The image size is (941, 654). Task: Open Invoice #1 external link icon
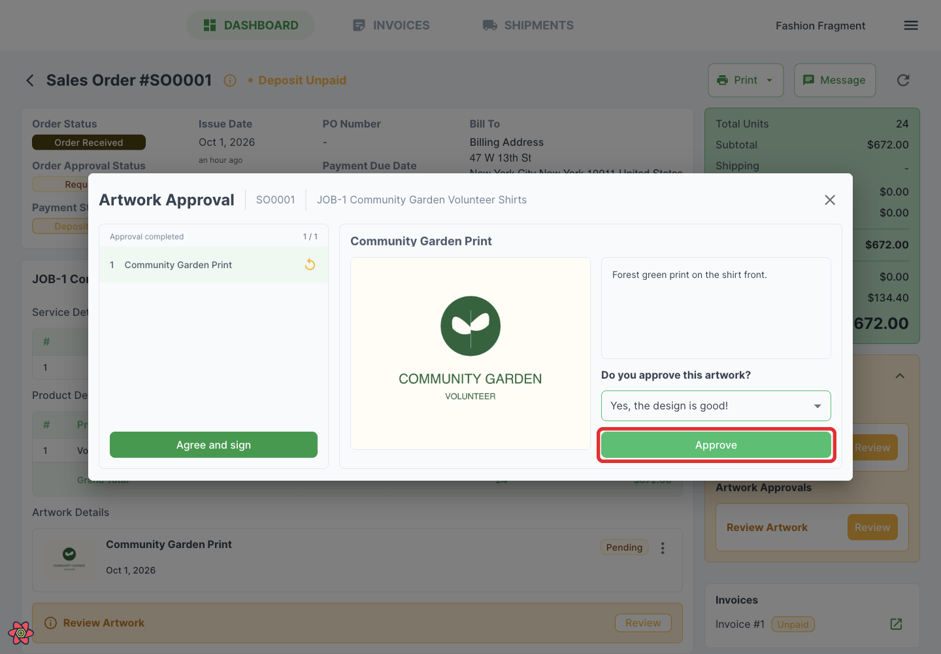click(897, 625)
